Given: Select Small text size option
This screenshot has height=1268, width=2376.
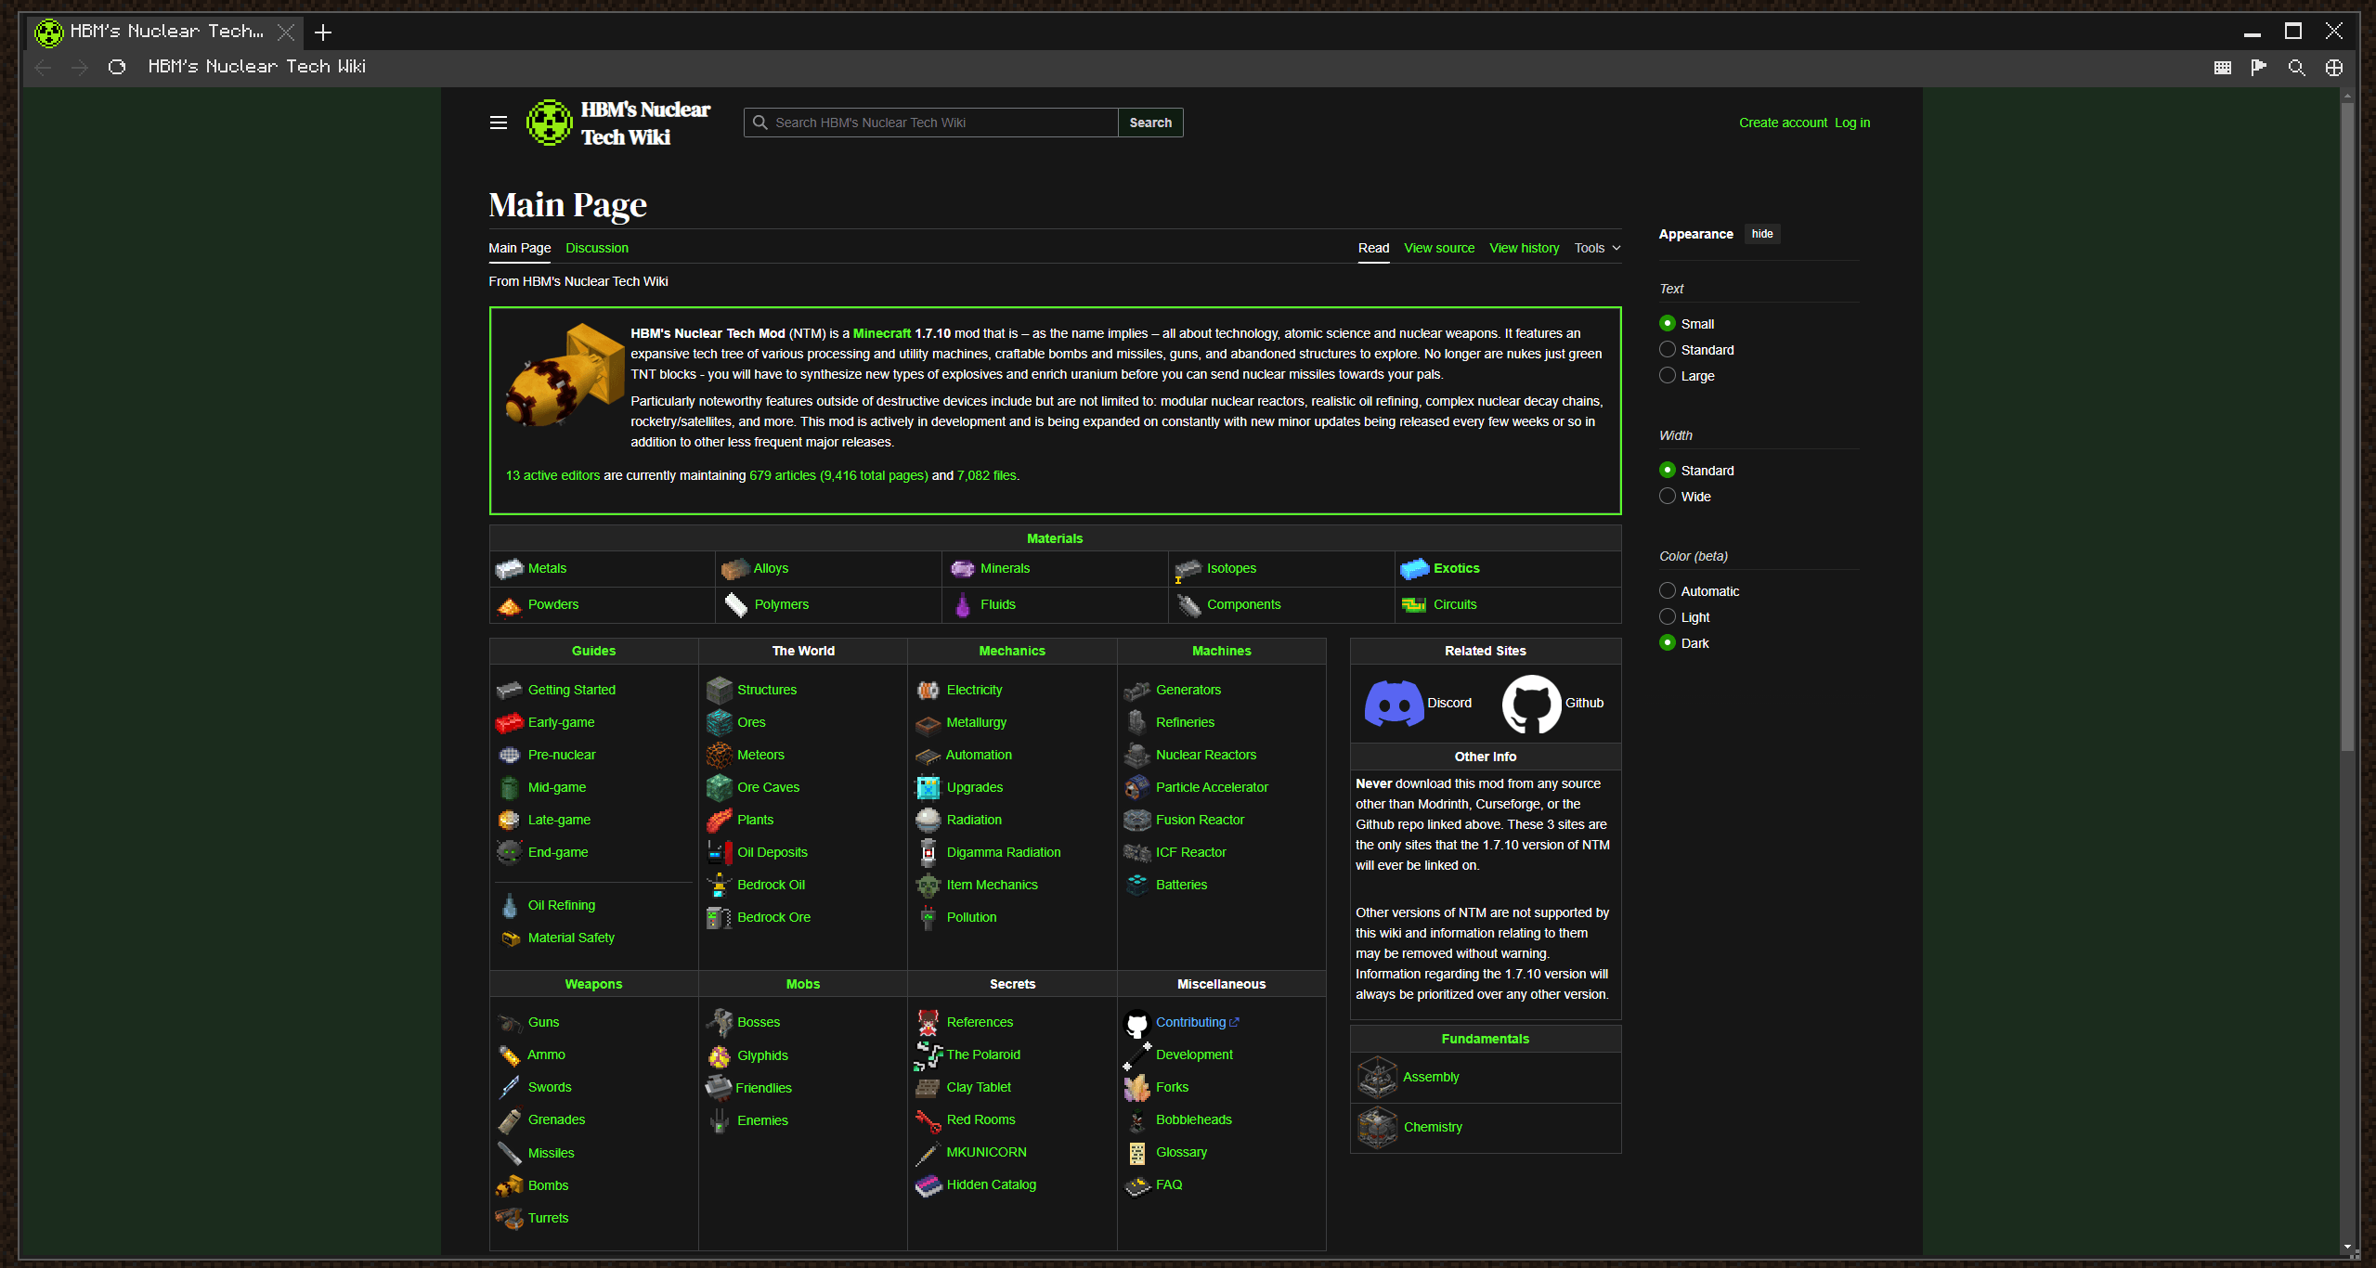Looking at the screenshot, I should click(1668, 323).
